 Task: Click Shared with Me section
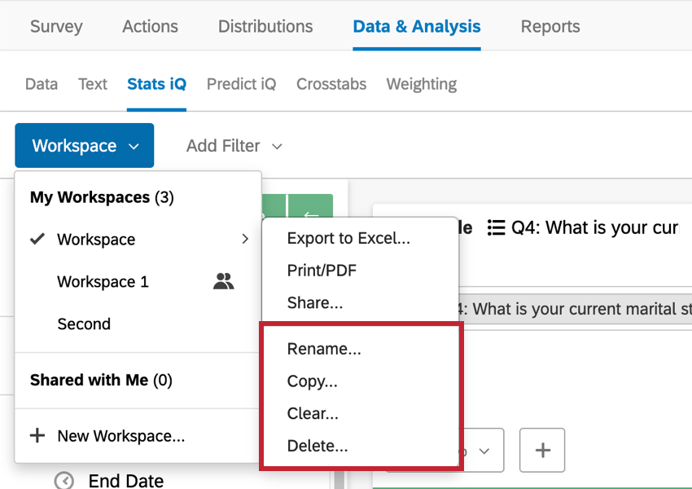pos(100,381)
